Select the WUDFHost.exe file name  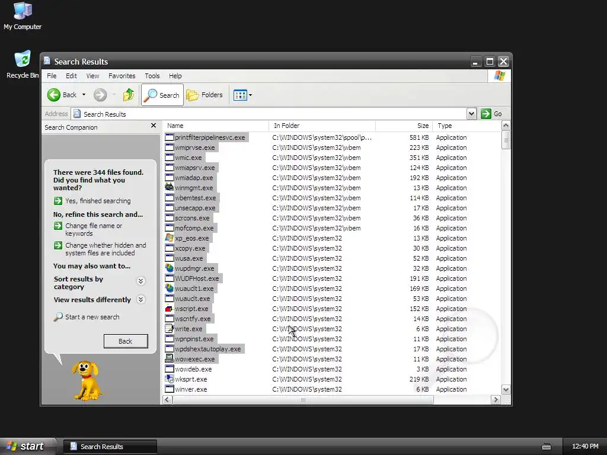197,278
